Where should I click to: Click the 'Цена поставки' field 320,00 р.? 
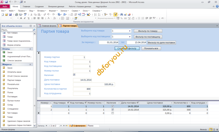tap(94, 84)
